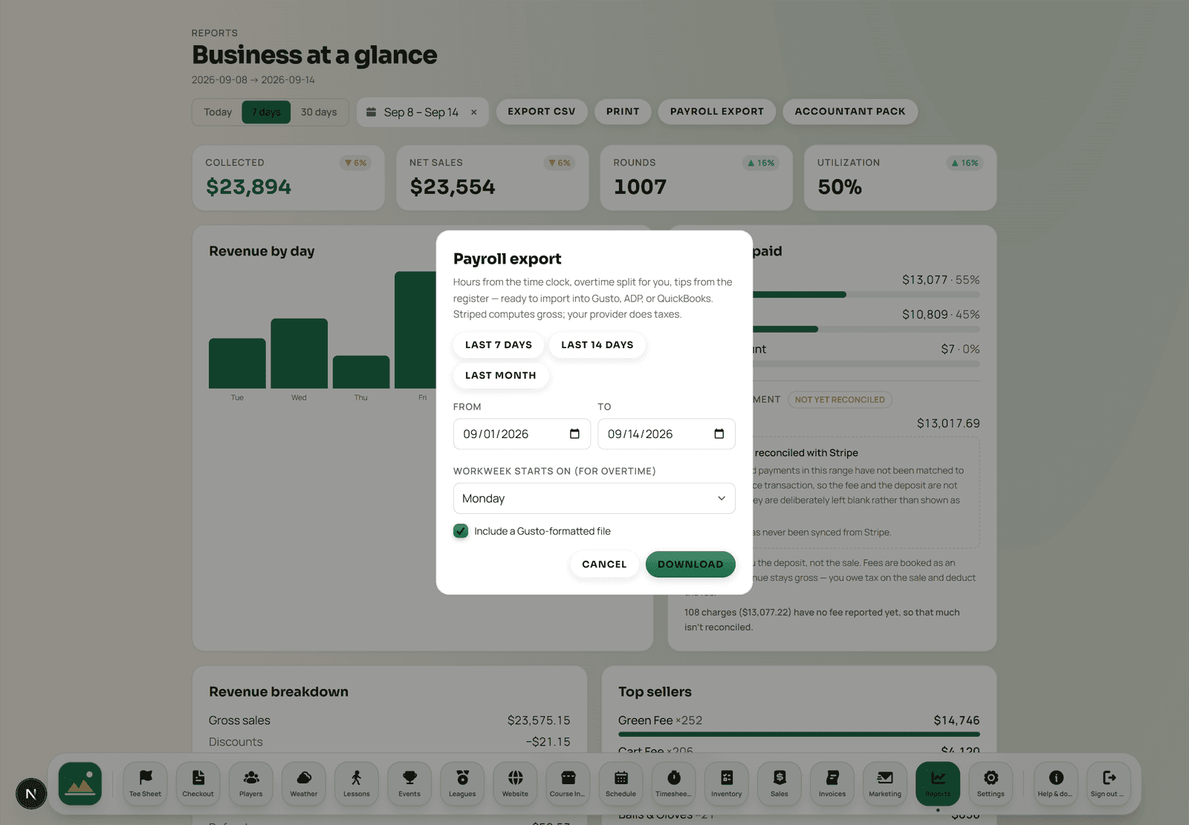Click the Payroll Export button
1189x825 pixels.
(x=717, y=111)
